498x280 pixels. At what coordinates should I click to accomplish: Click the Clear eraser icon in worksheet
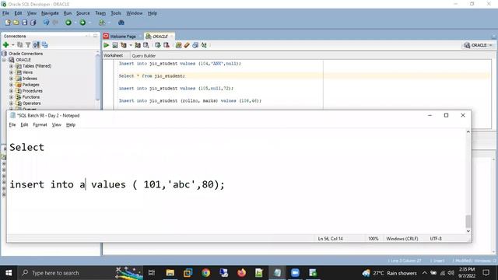pyautogui.click(x=187, y=45)
